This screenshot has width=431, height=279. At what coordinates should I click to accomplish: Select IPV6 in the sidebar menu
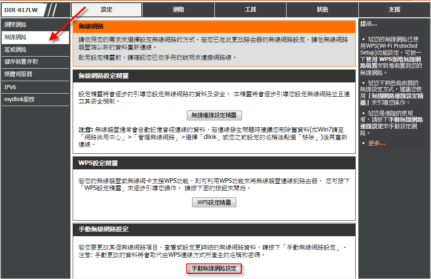tap(10, 87)
